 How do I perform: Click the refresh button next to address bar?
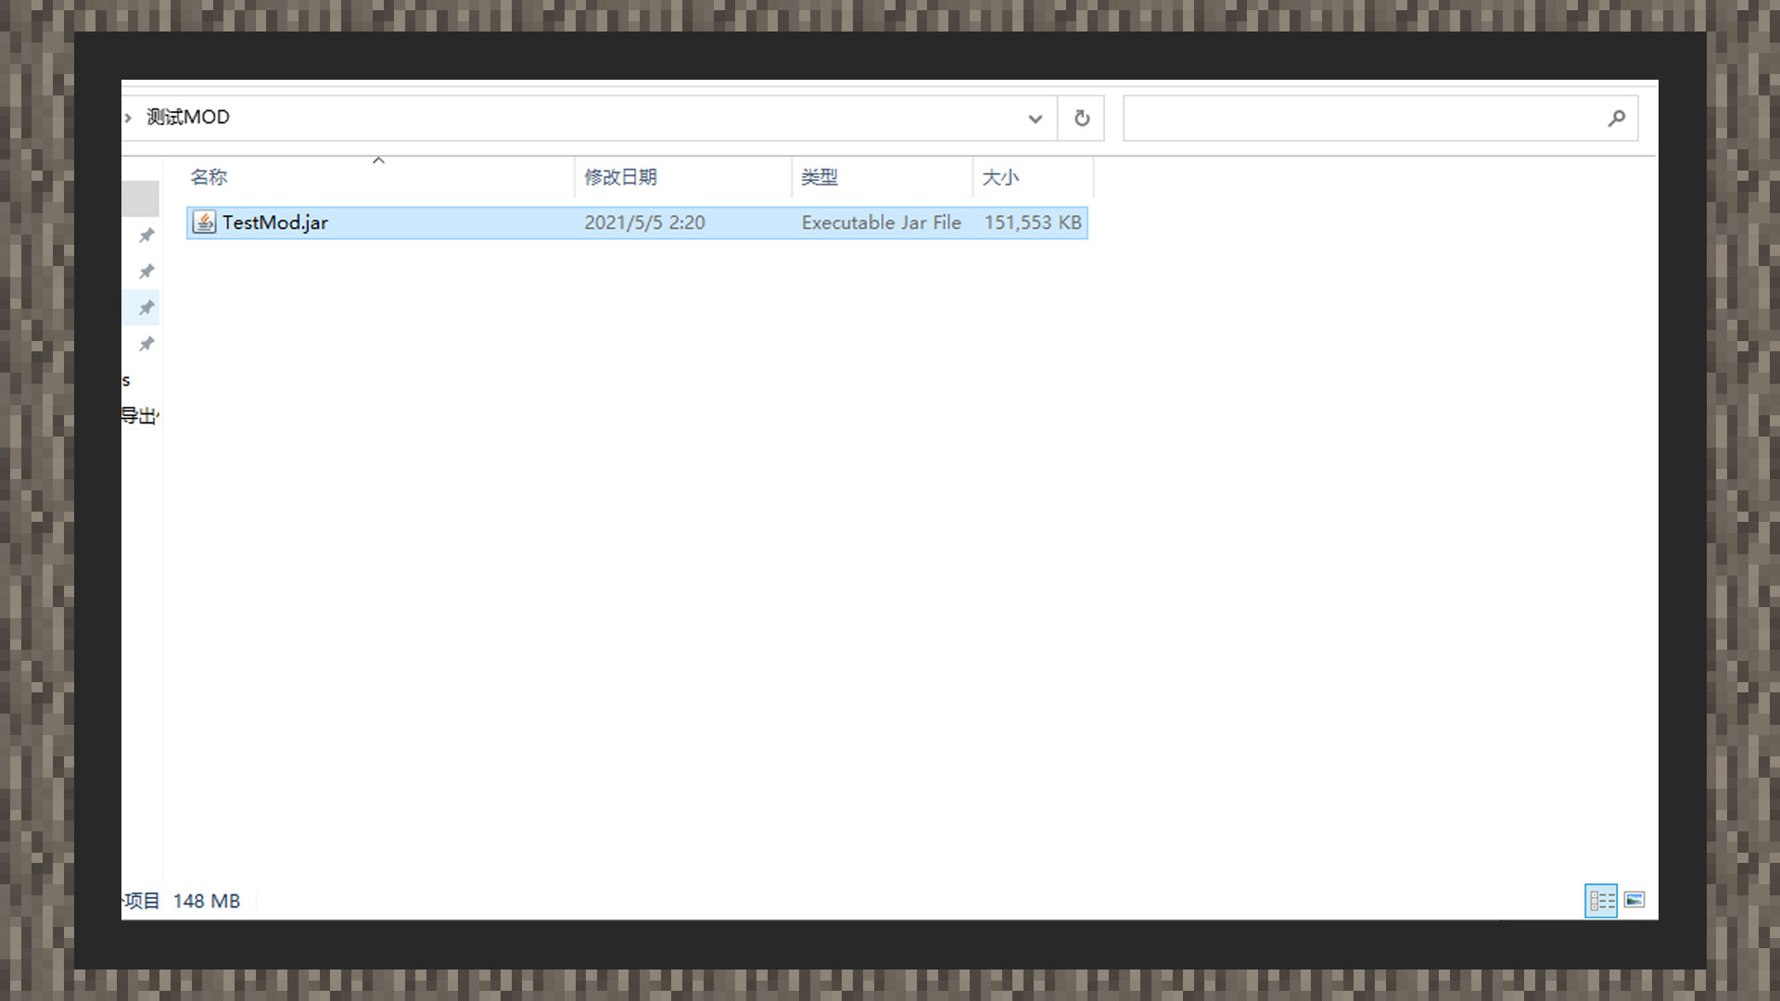[x=1081, y=119]
